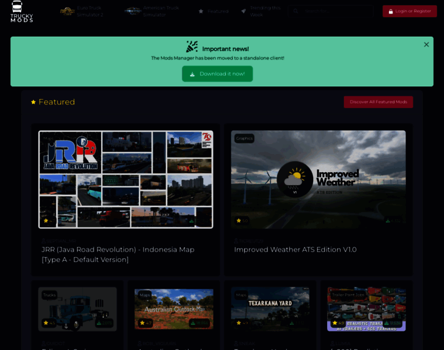Open the Realistic Trailers thumbnail
Image resolution: width=444 pixels, height=350 pixels.
[x=366, y=309]
